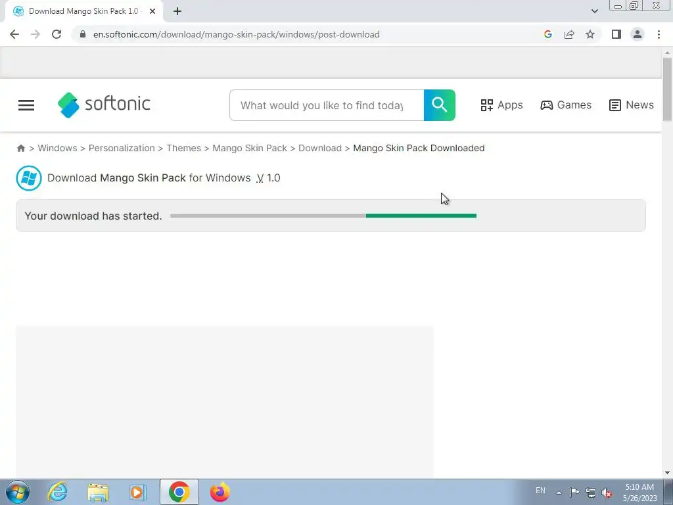Focus the Softonic search field
The width and height of the screenshot is (673, 505).
coord(327,105)
